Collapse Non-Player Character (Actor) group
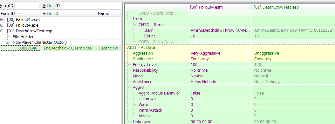 pos(8,42)
